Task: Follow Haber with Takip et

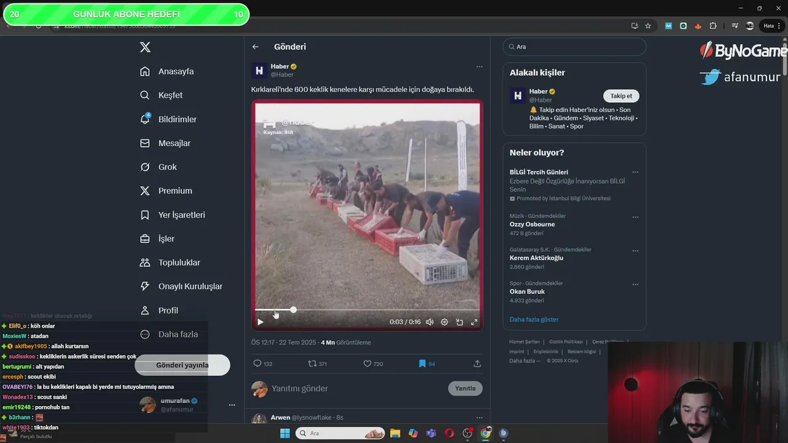Action: [x=621, y=96]
